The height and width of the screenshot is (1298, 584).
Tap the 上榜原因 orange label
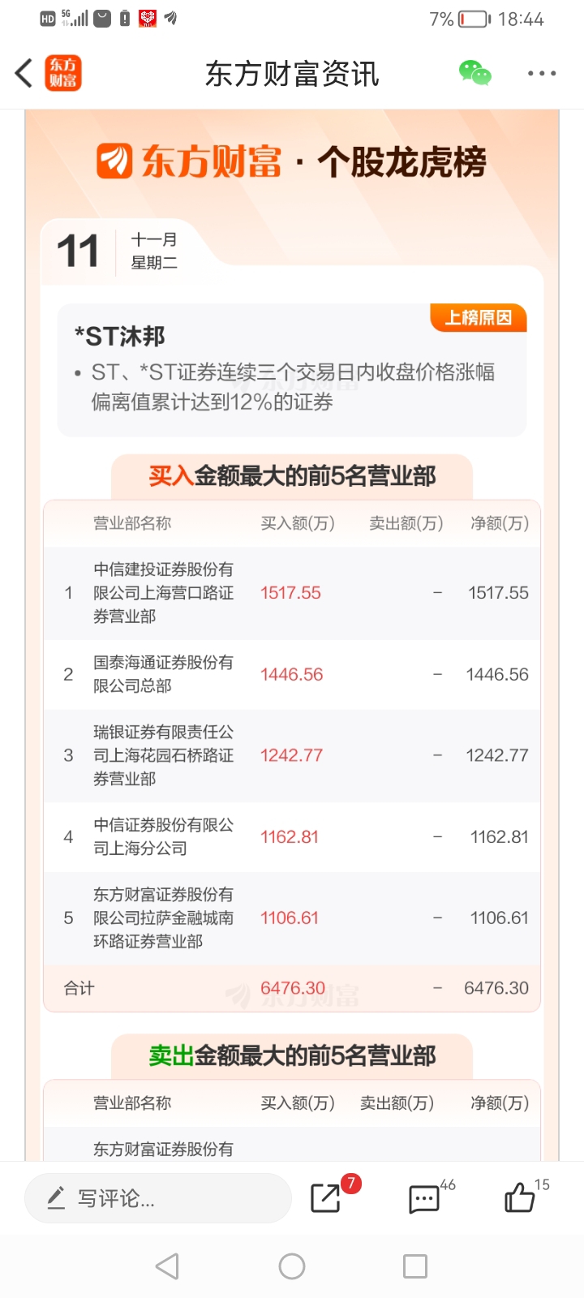479,317
